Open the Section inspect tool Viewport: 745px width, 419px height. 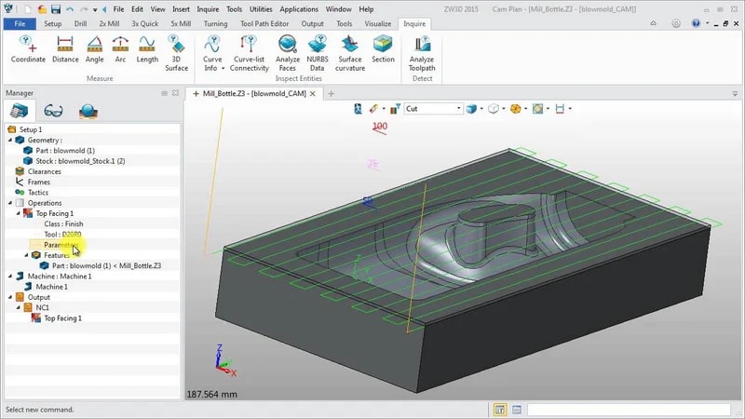pos(383,49)
